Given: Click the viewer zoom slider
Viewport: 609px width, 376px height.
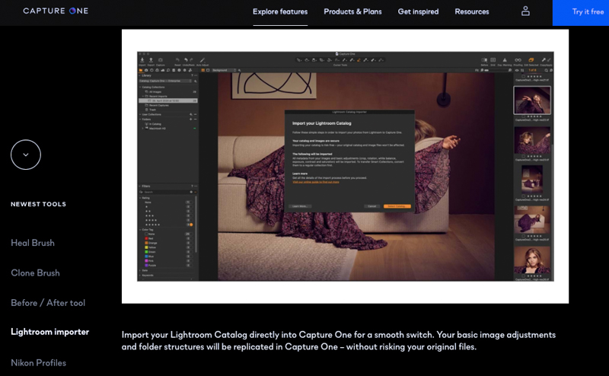Looking at the screenshot, I should point(496,70).
